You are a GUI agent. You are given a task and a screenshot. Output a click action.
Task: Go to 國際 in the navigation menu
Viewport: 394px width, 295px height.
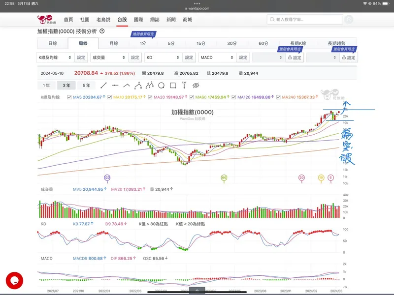coord(138,20)
